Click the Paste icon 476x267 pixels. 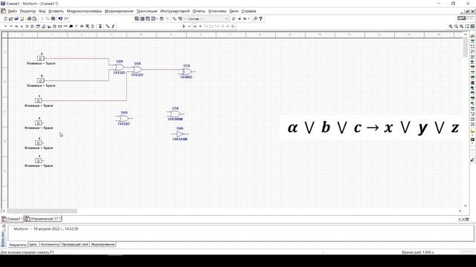(53, 19)
